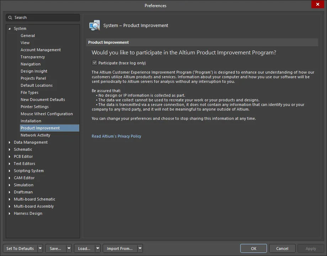The height and width of the screenshot is (256, 327).
Task: Expand the Schematic category arrow
Action: pyautogui.click(x=9, y=149)
